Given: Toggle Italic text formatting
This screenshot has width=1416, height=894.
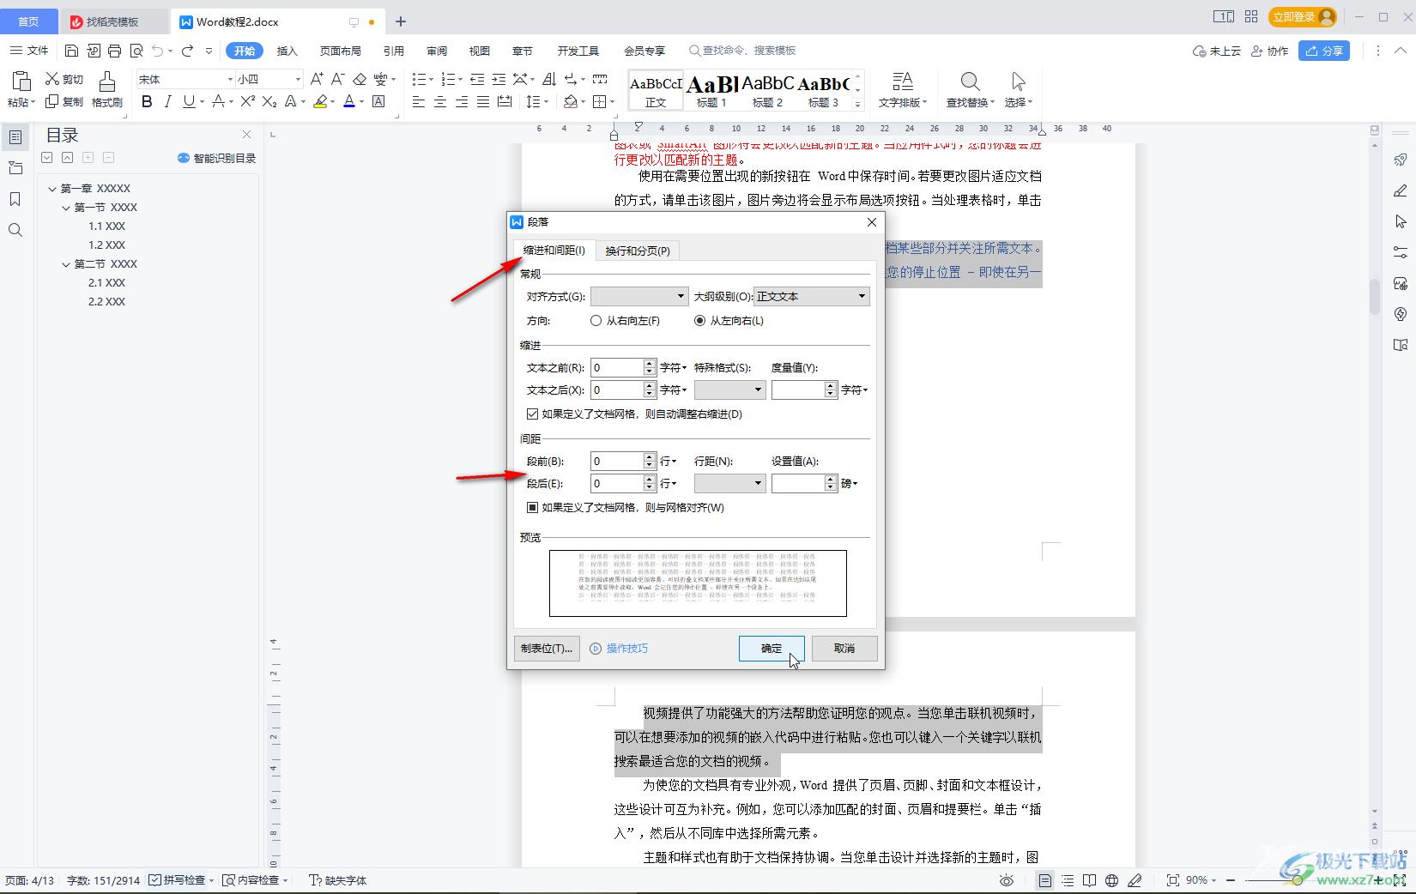Looking at the screenshot, I should 168,102.
